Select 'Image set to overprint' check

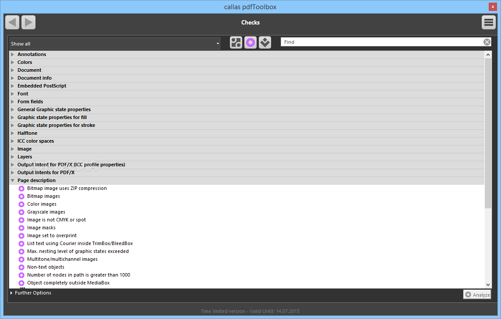point(52,236)
